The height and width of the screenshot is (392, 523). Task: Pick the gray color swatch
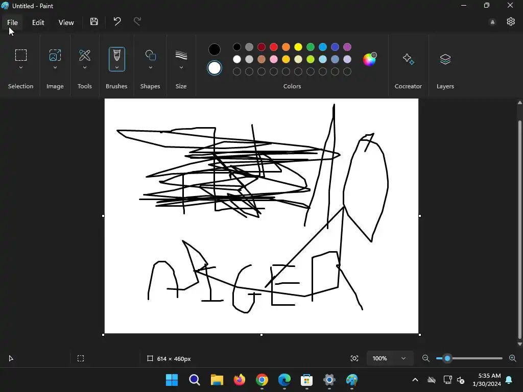249,47
